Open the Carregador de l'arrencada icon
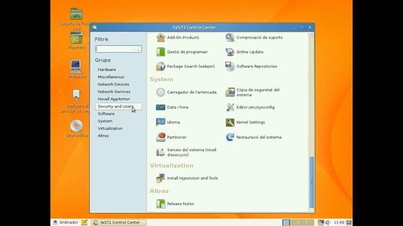Screen dimensions: 403x226 pos(161,92)
